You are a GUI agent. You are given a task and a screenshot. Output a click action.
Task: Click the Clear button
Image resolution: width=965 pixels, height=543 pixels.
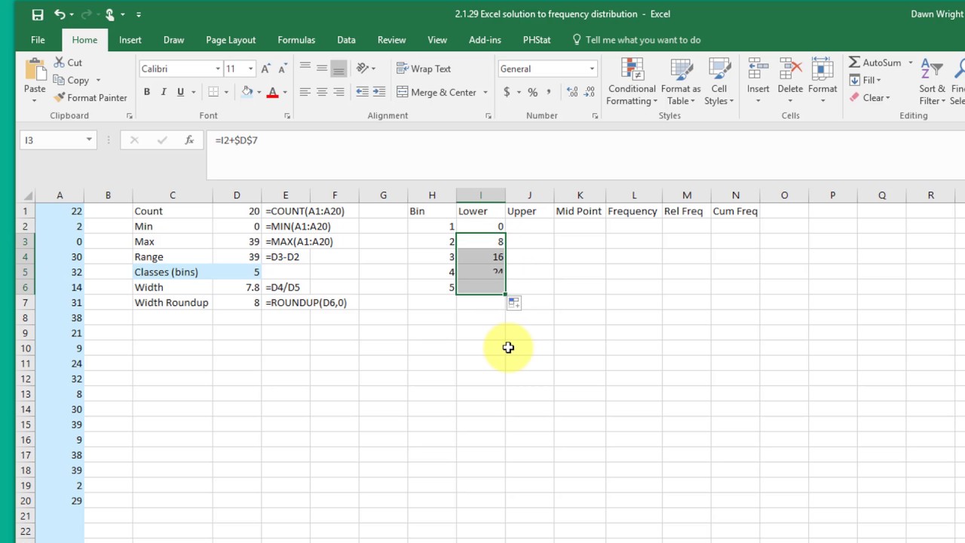869,97
